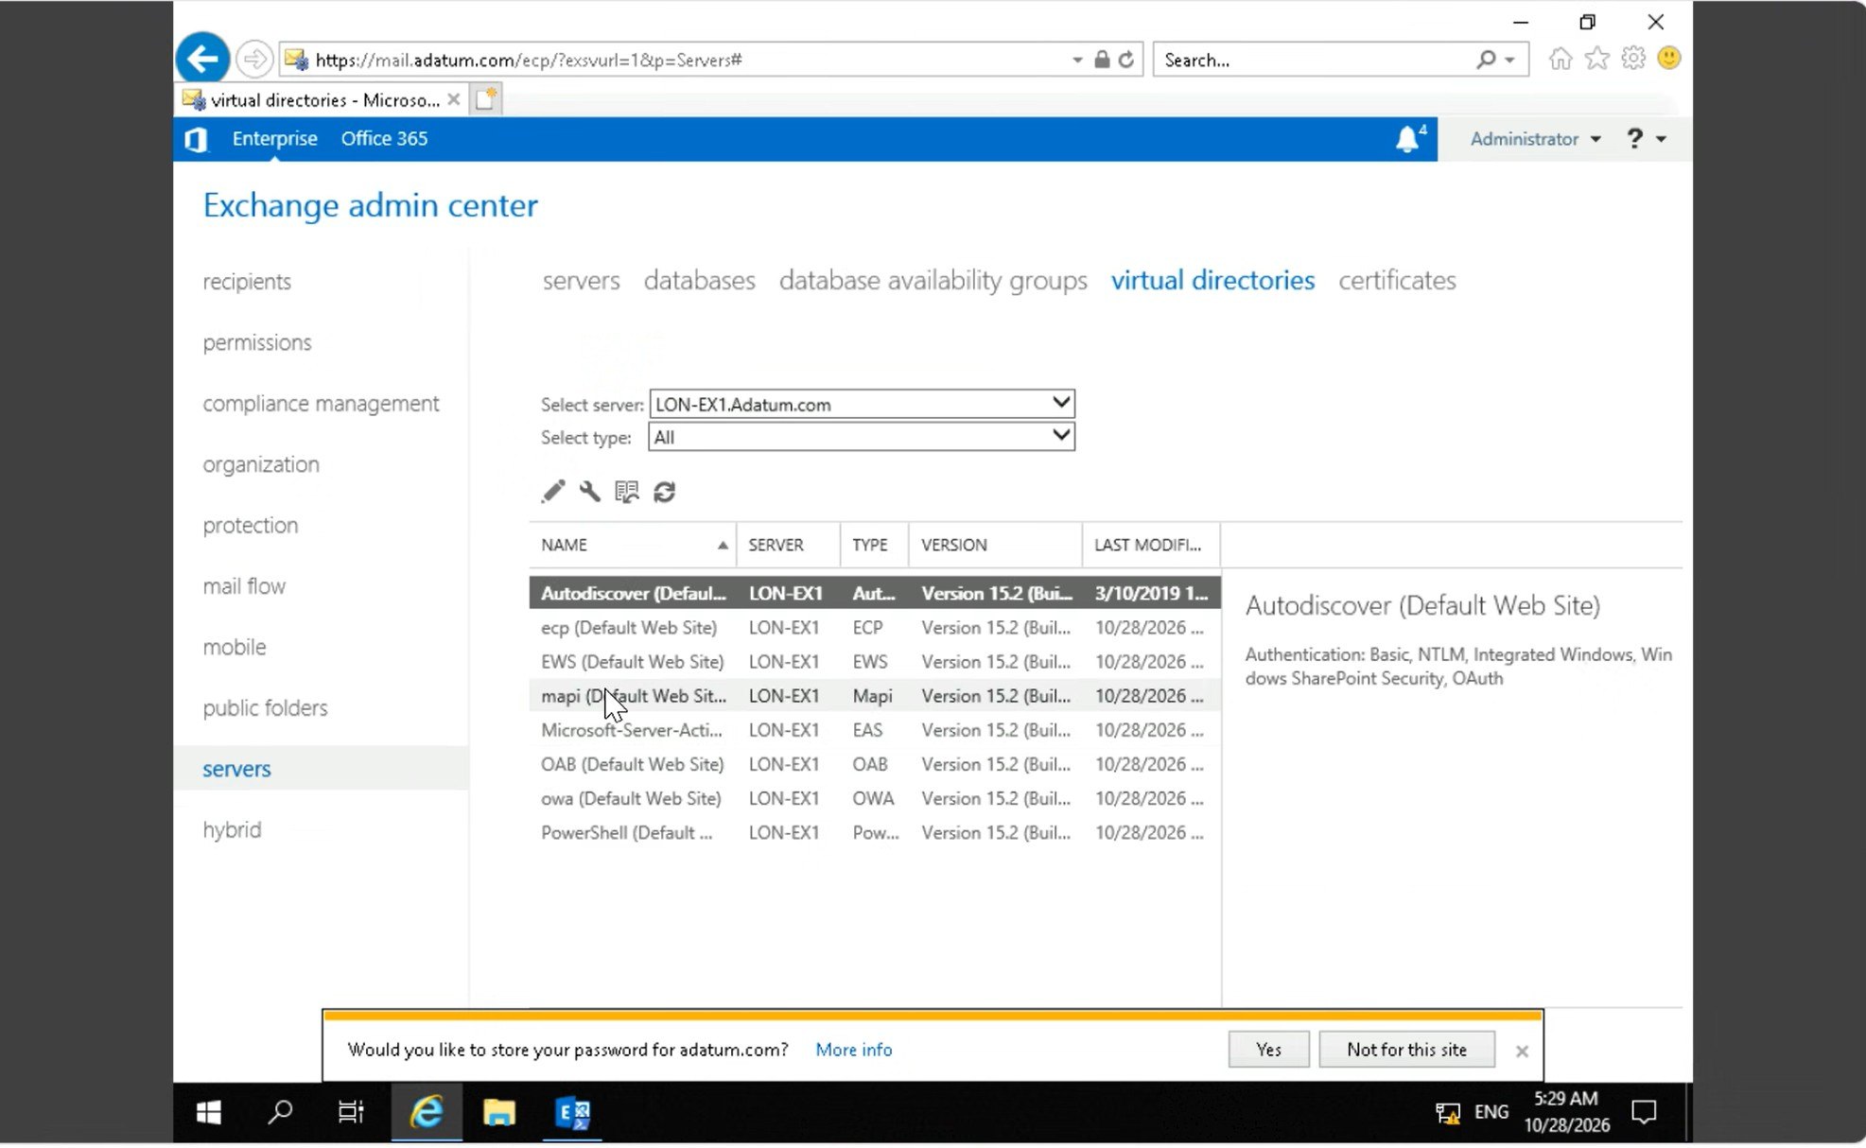
Task: Click the refresh icon above the table
Action: pos(665,492)
